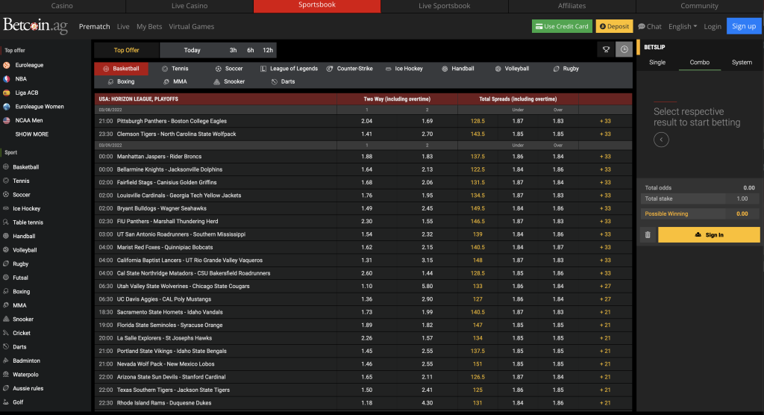Image resolution: width=764 pixels, height=415 pixels.
Task: Open Aussie rules in Sport sidebar
Action: [28, 389]
